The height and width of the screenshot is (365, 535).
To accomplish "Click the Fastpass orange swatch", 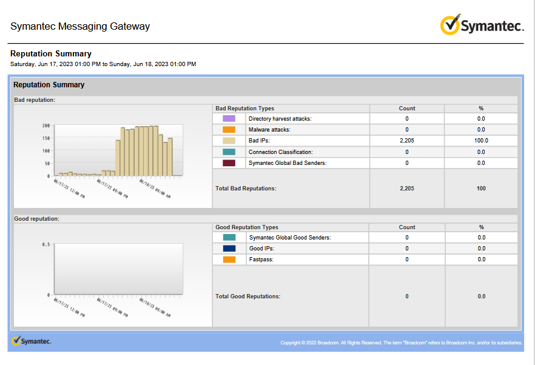I will 229,260.
